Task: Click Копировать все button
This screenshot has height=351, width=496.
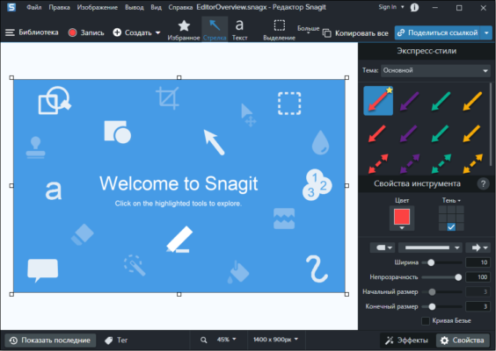Action: 355,33
